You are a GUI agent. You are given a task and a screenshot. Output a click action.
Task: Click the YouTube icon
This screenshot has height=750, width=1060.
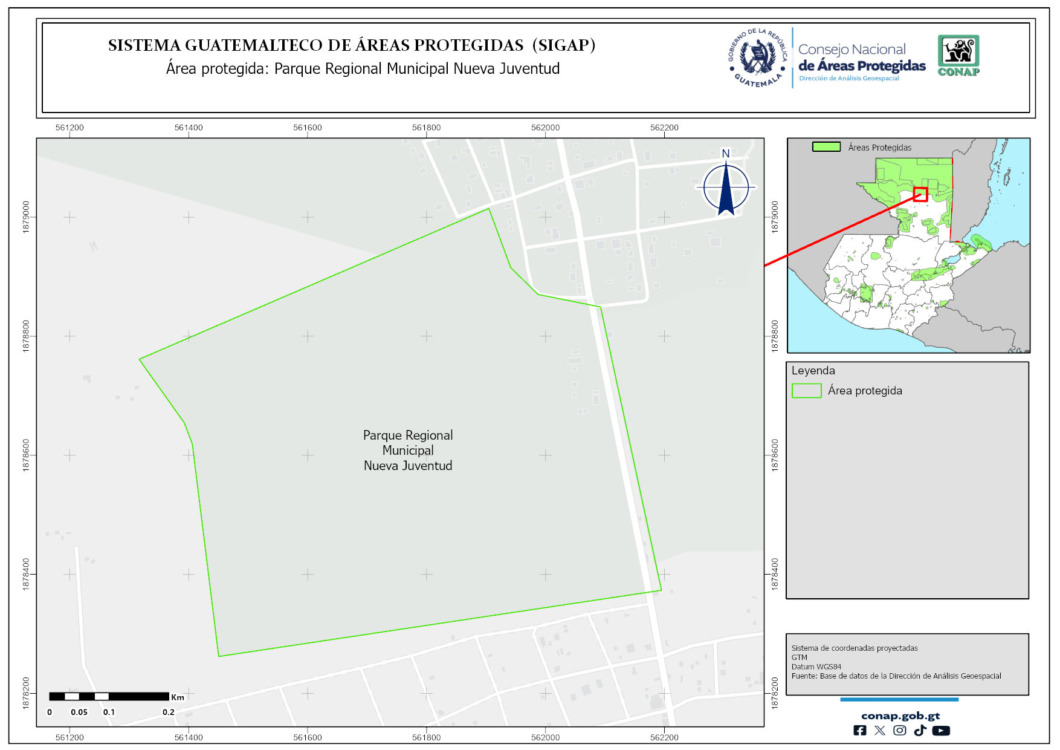(x=941, y=731)
